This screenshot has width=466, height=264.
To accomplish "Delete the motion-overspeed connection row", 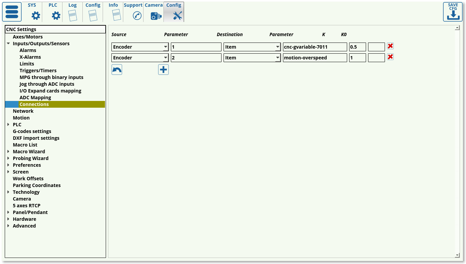I will 390,57.
